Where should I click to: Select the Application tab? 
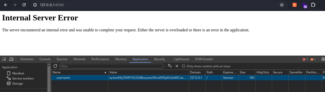pos(140,59)
